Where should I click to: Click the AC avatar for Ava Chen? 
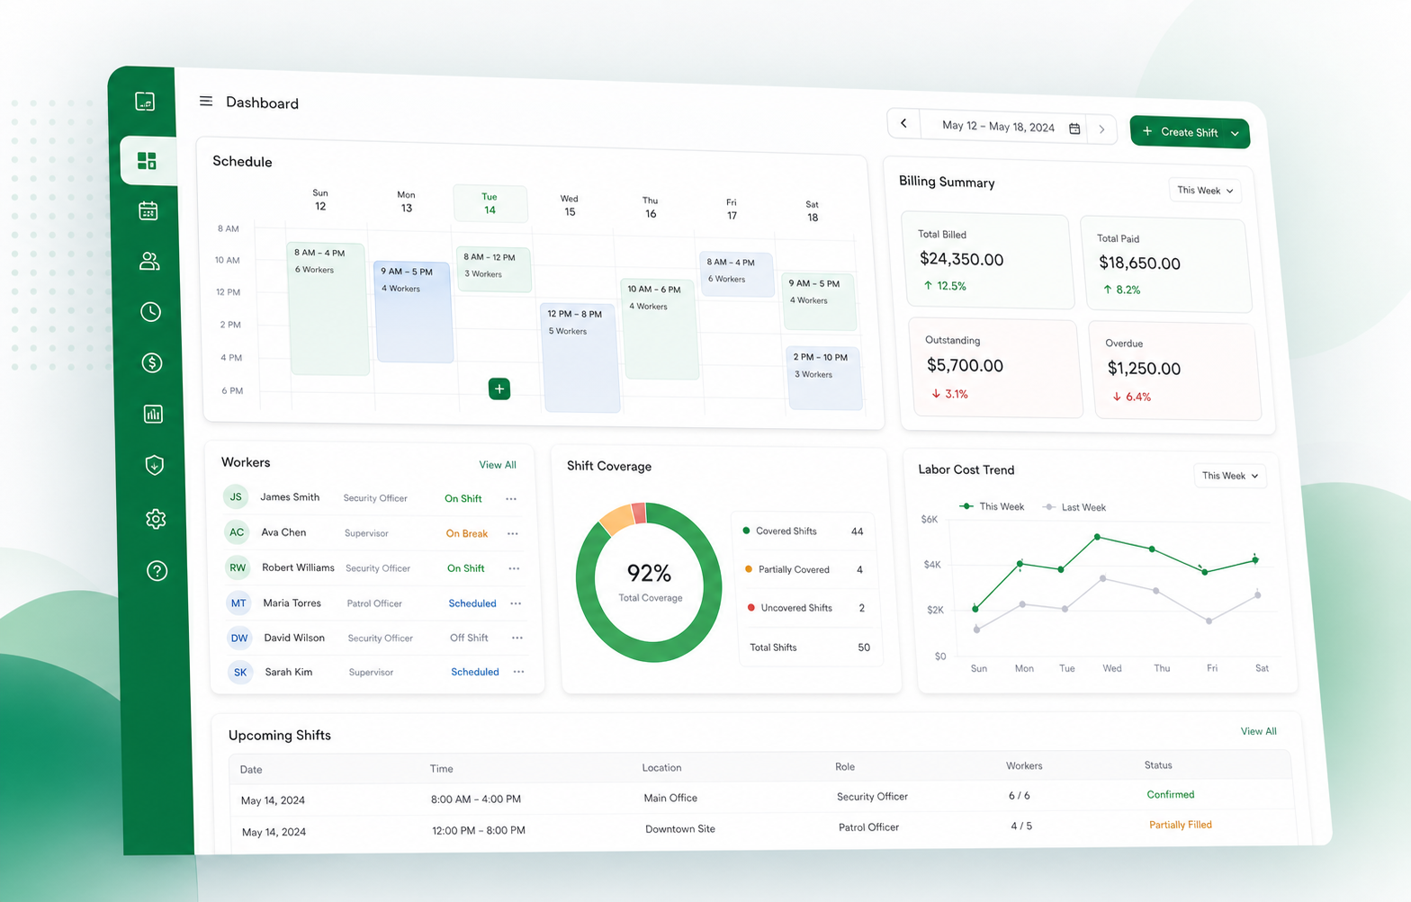pyautogui.click(x=237, y=531)
